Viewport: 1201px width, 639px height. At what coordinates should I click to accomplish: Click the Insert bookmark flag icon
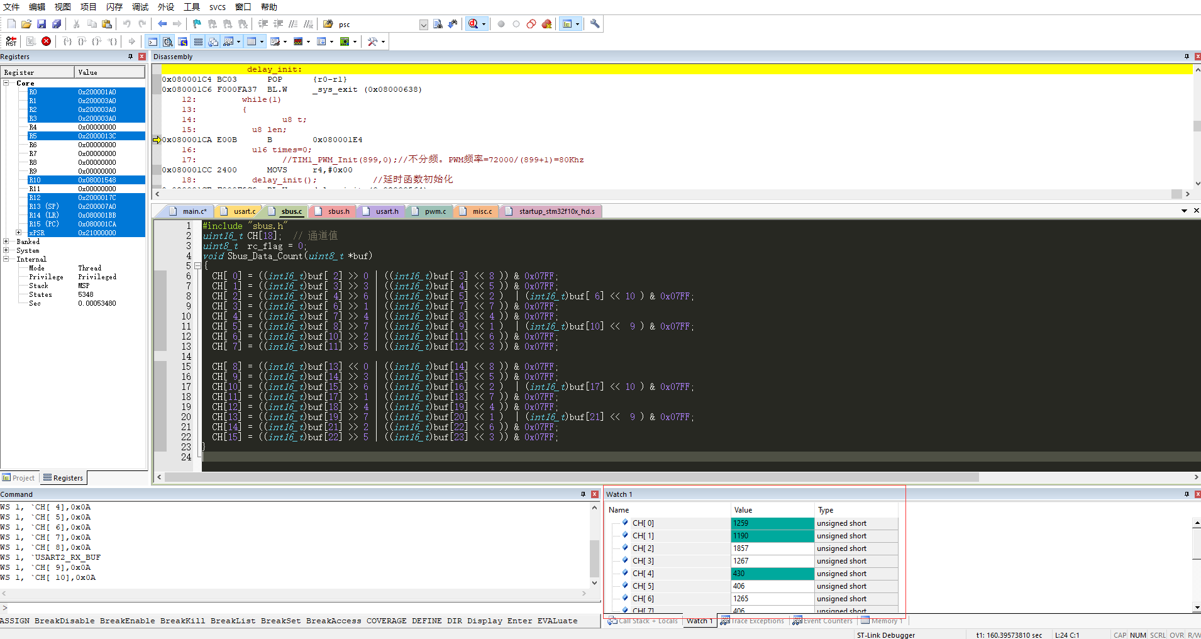pos(197,24)
